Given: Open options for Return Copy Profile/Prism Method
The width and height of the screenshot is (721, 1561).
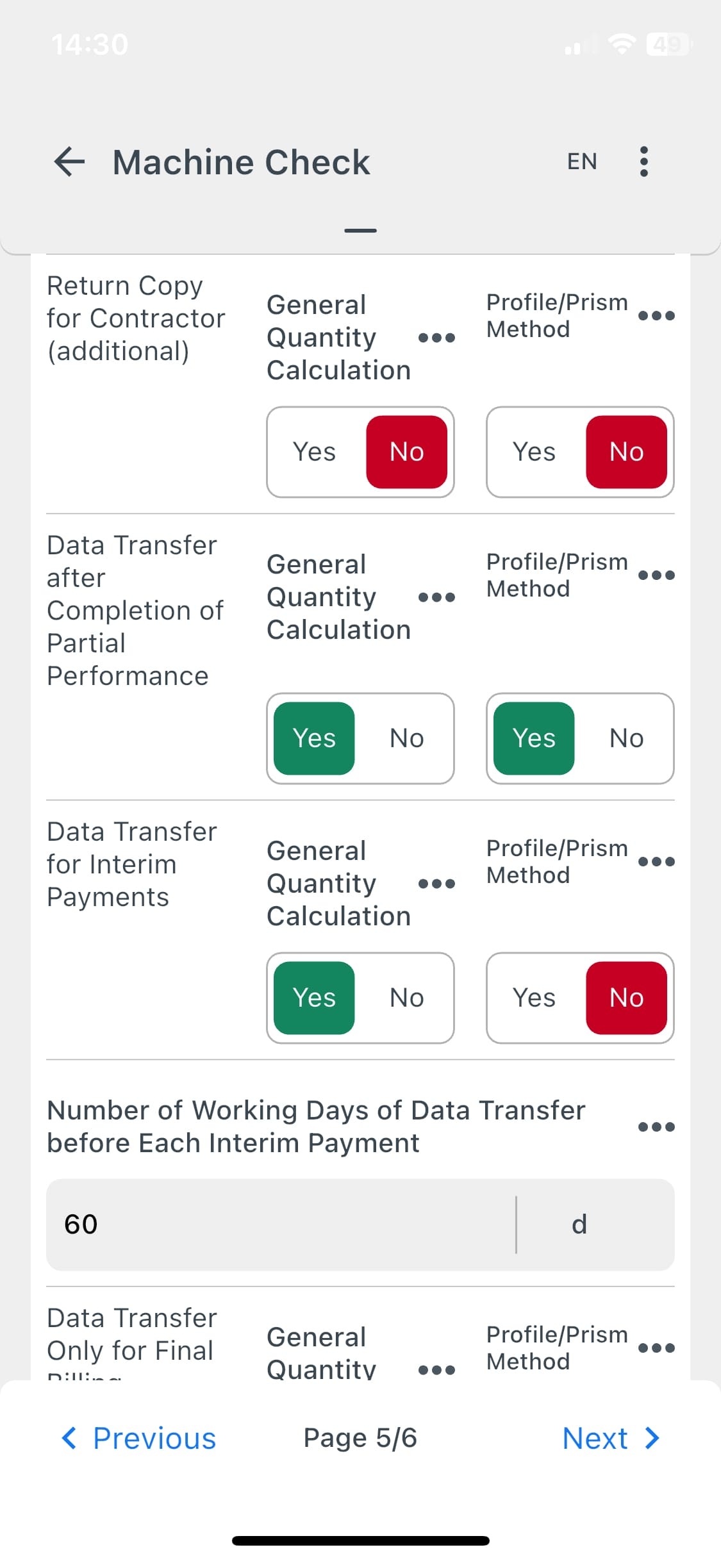Looking at the screenshot, I should click(656, 315).
